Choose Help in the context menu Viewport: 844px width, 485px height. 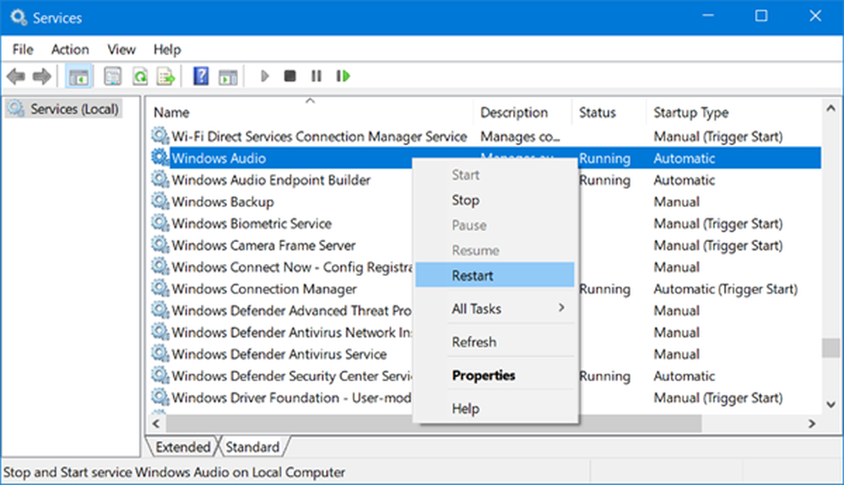[495, 408]
